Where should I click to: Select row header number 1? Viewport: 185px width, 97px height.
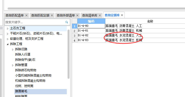click(x=75, y=26)
